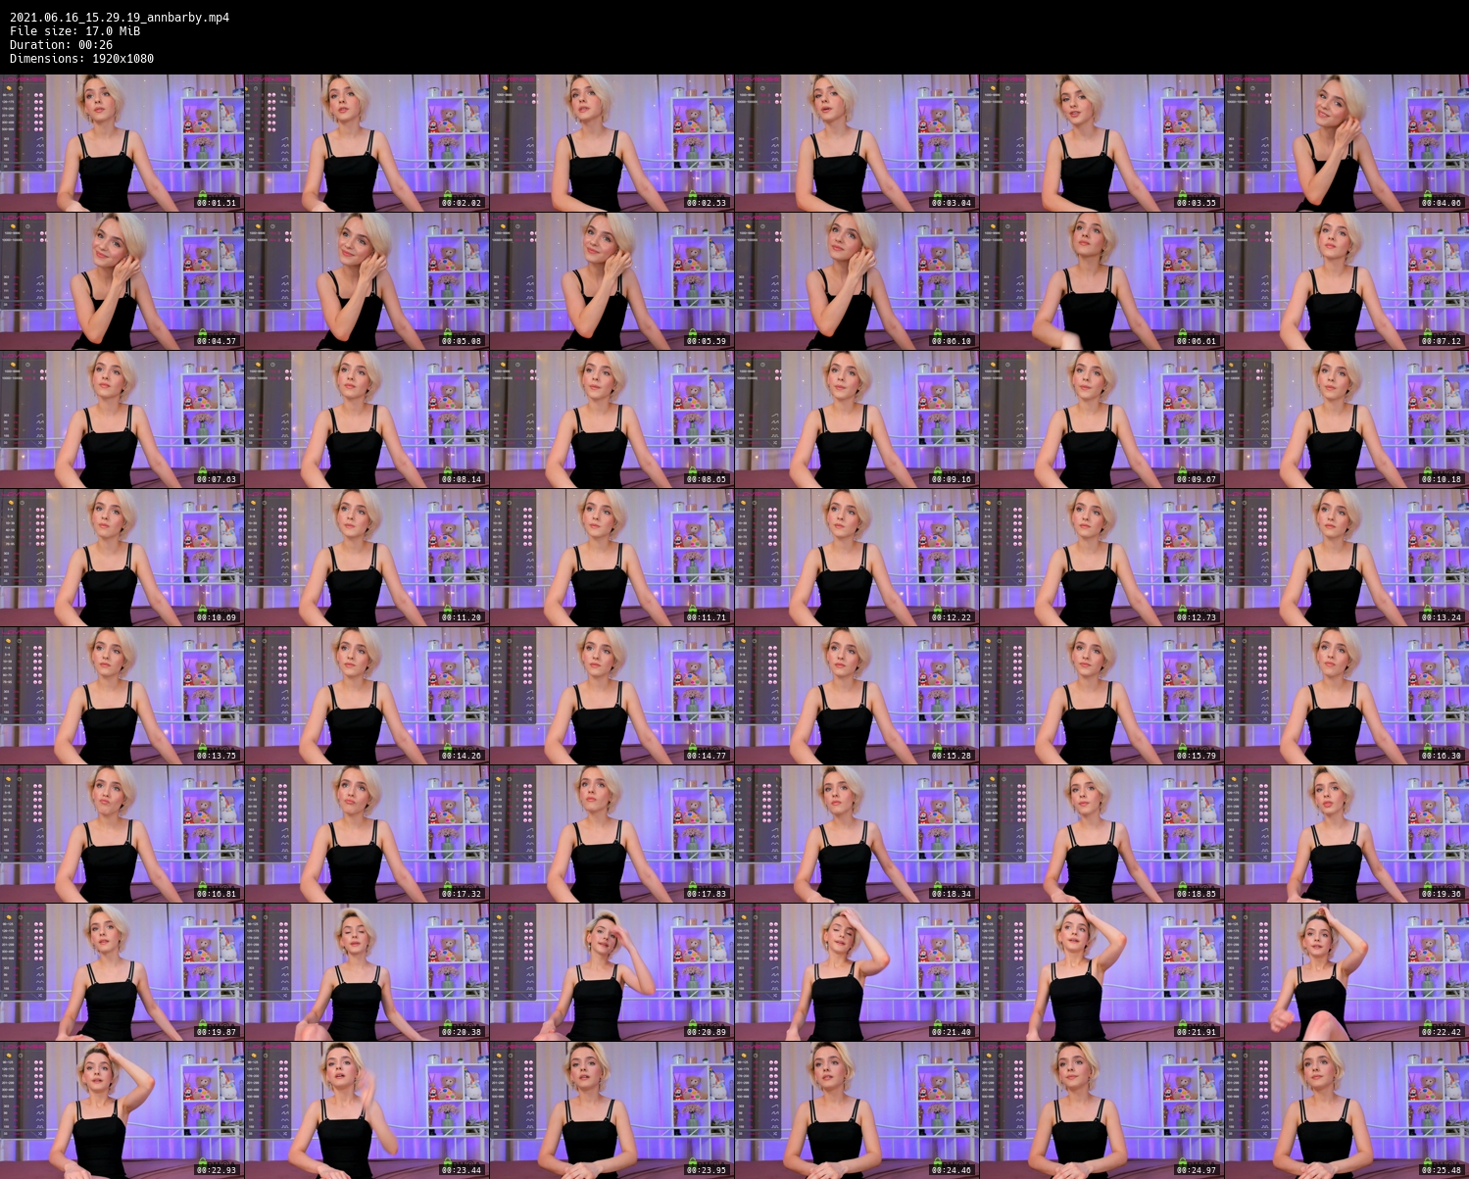Select the frame stamped 00:20.38
Viewport: 1469px width, 1179px height.
pyautogui.click(x=367, y=972)
